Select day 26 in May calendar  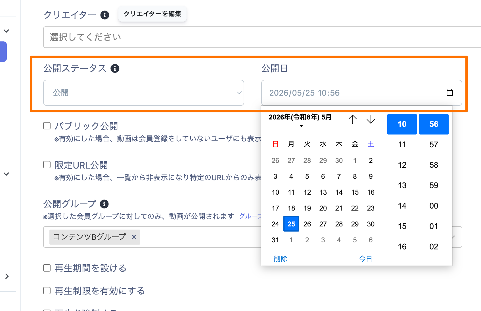tap(307, 224)
